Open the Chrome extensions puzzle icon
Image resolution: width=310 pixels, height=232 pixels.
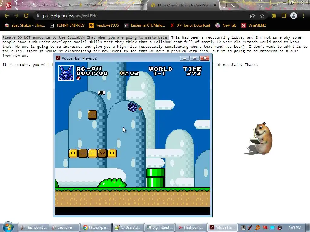click(x=274, y=16)
